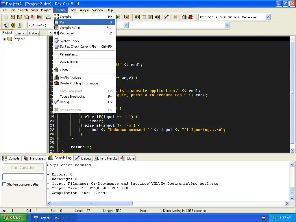Click the keyboard icon in the system tray
This screenshot has height=222, width=296.
(264, 218)
